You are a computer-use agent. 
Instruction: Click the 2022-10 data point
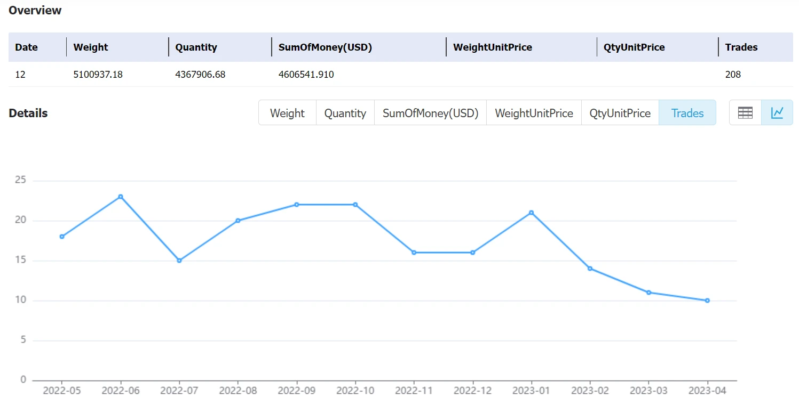point(355,205)
